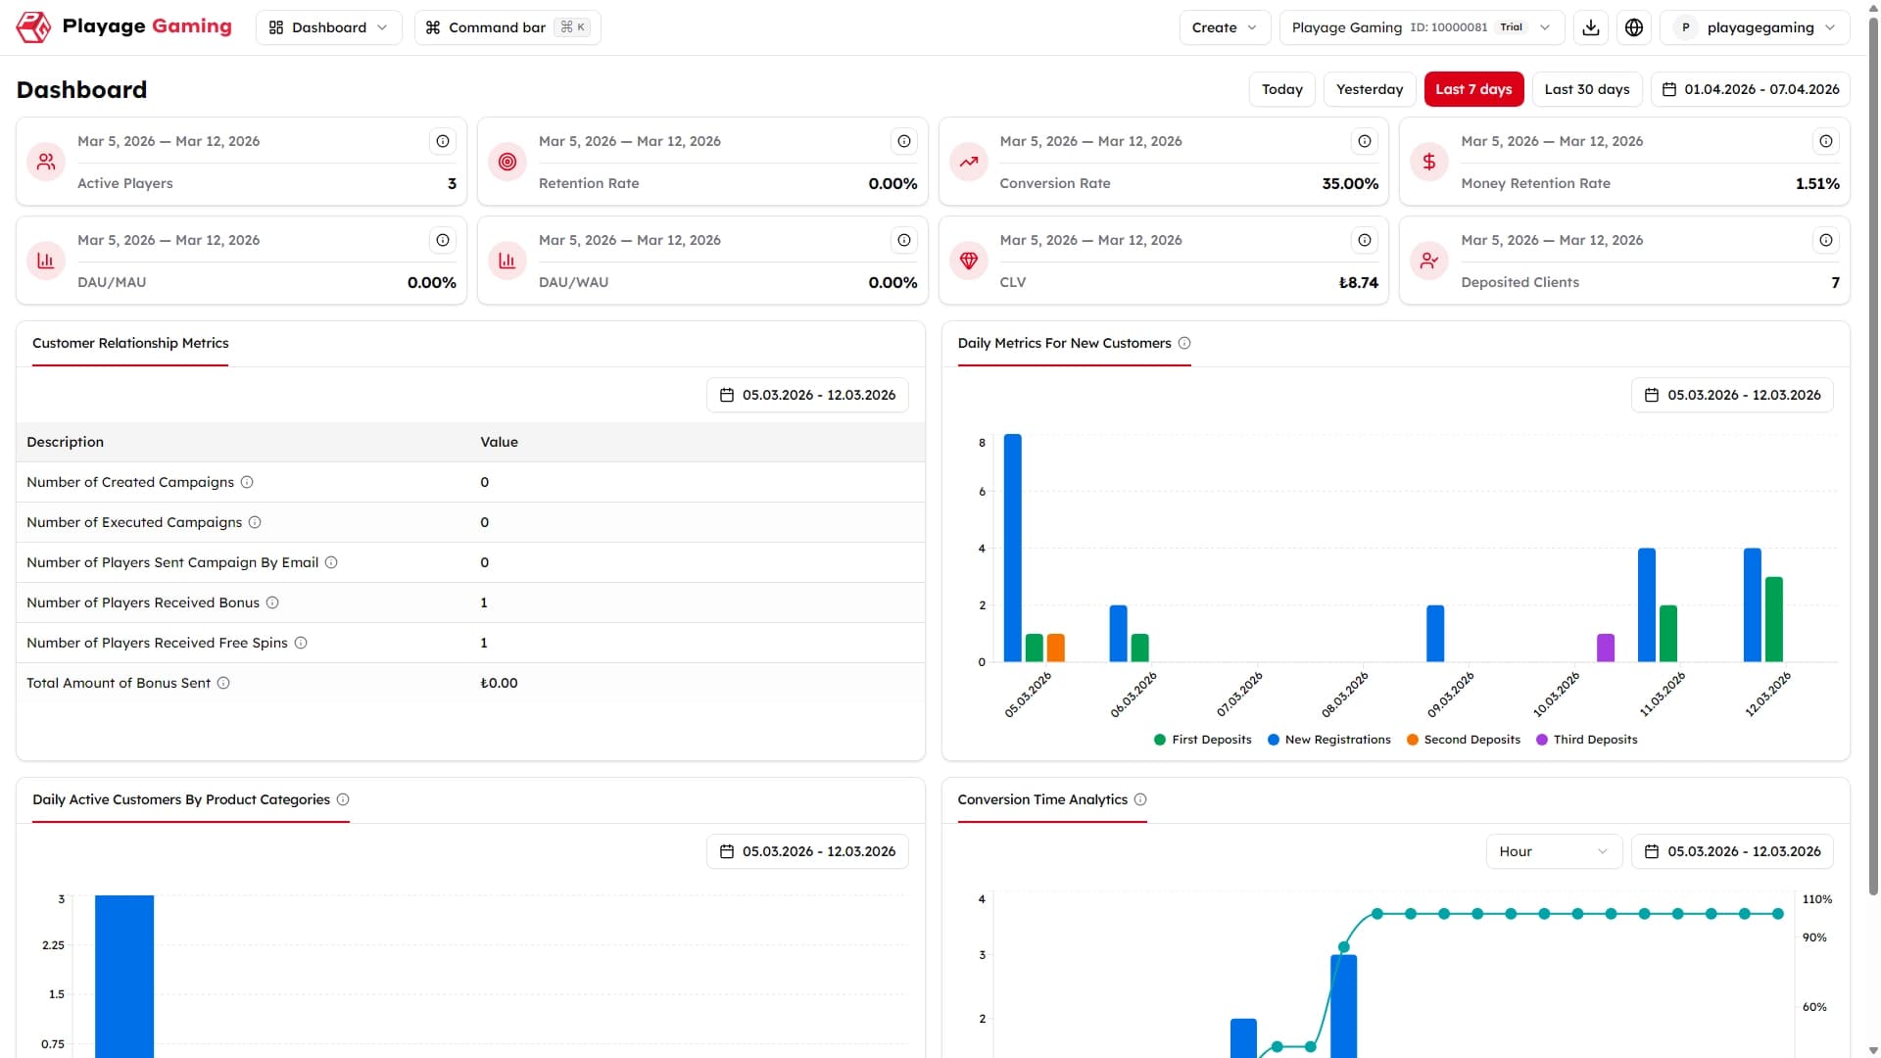Select the Last 30 days filter
1881x1058 pixels.
click(x=1587, y=89)
